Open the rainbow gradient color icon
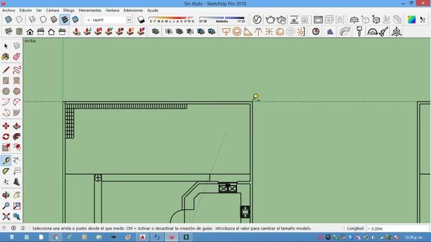 pos(411,19)
